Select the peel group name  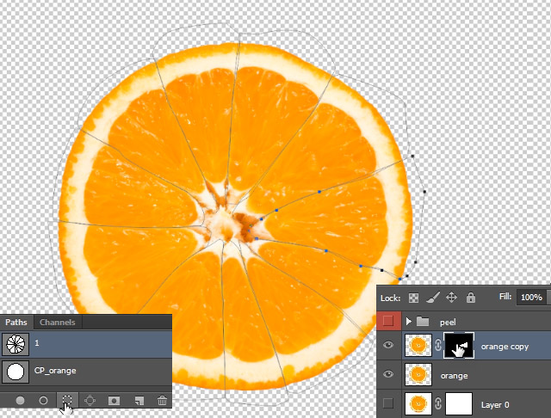(448, 323)
